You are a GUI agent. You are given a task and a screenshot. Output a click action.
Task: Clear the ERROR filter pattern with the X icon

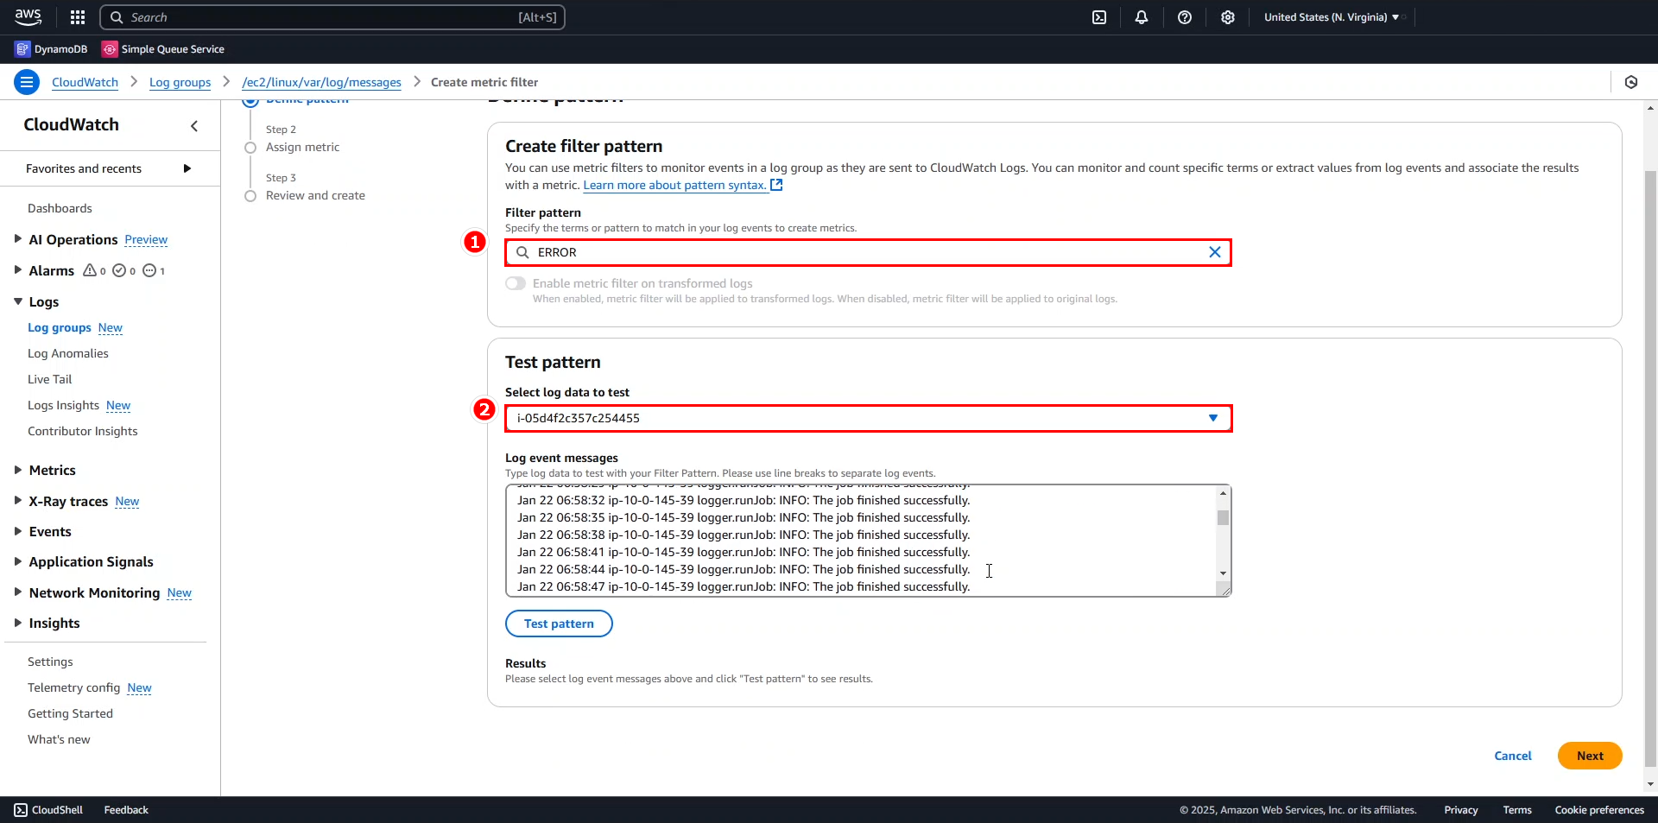[1215, 252]
